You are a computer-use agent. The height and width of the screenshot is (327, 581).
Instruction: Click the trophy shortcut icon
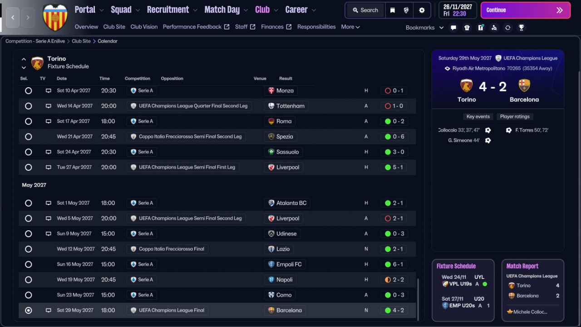522,28
